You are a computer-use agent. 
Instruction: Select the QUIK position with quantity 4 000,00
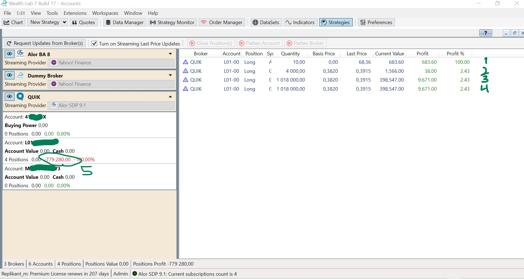click(295, 71)
